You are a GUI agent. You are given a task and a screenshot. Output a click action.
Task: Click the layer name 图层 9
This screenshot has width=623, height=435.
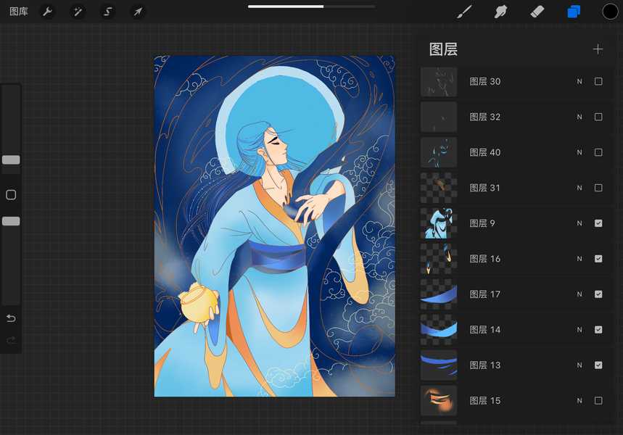pyautogui.click(x=482, y=223)
